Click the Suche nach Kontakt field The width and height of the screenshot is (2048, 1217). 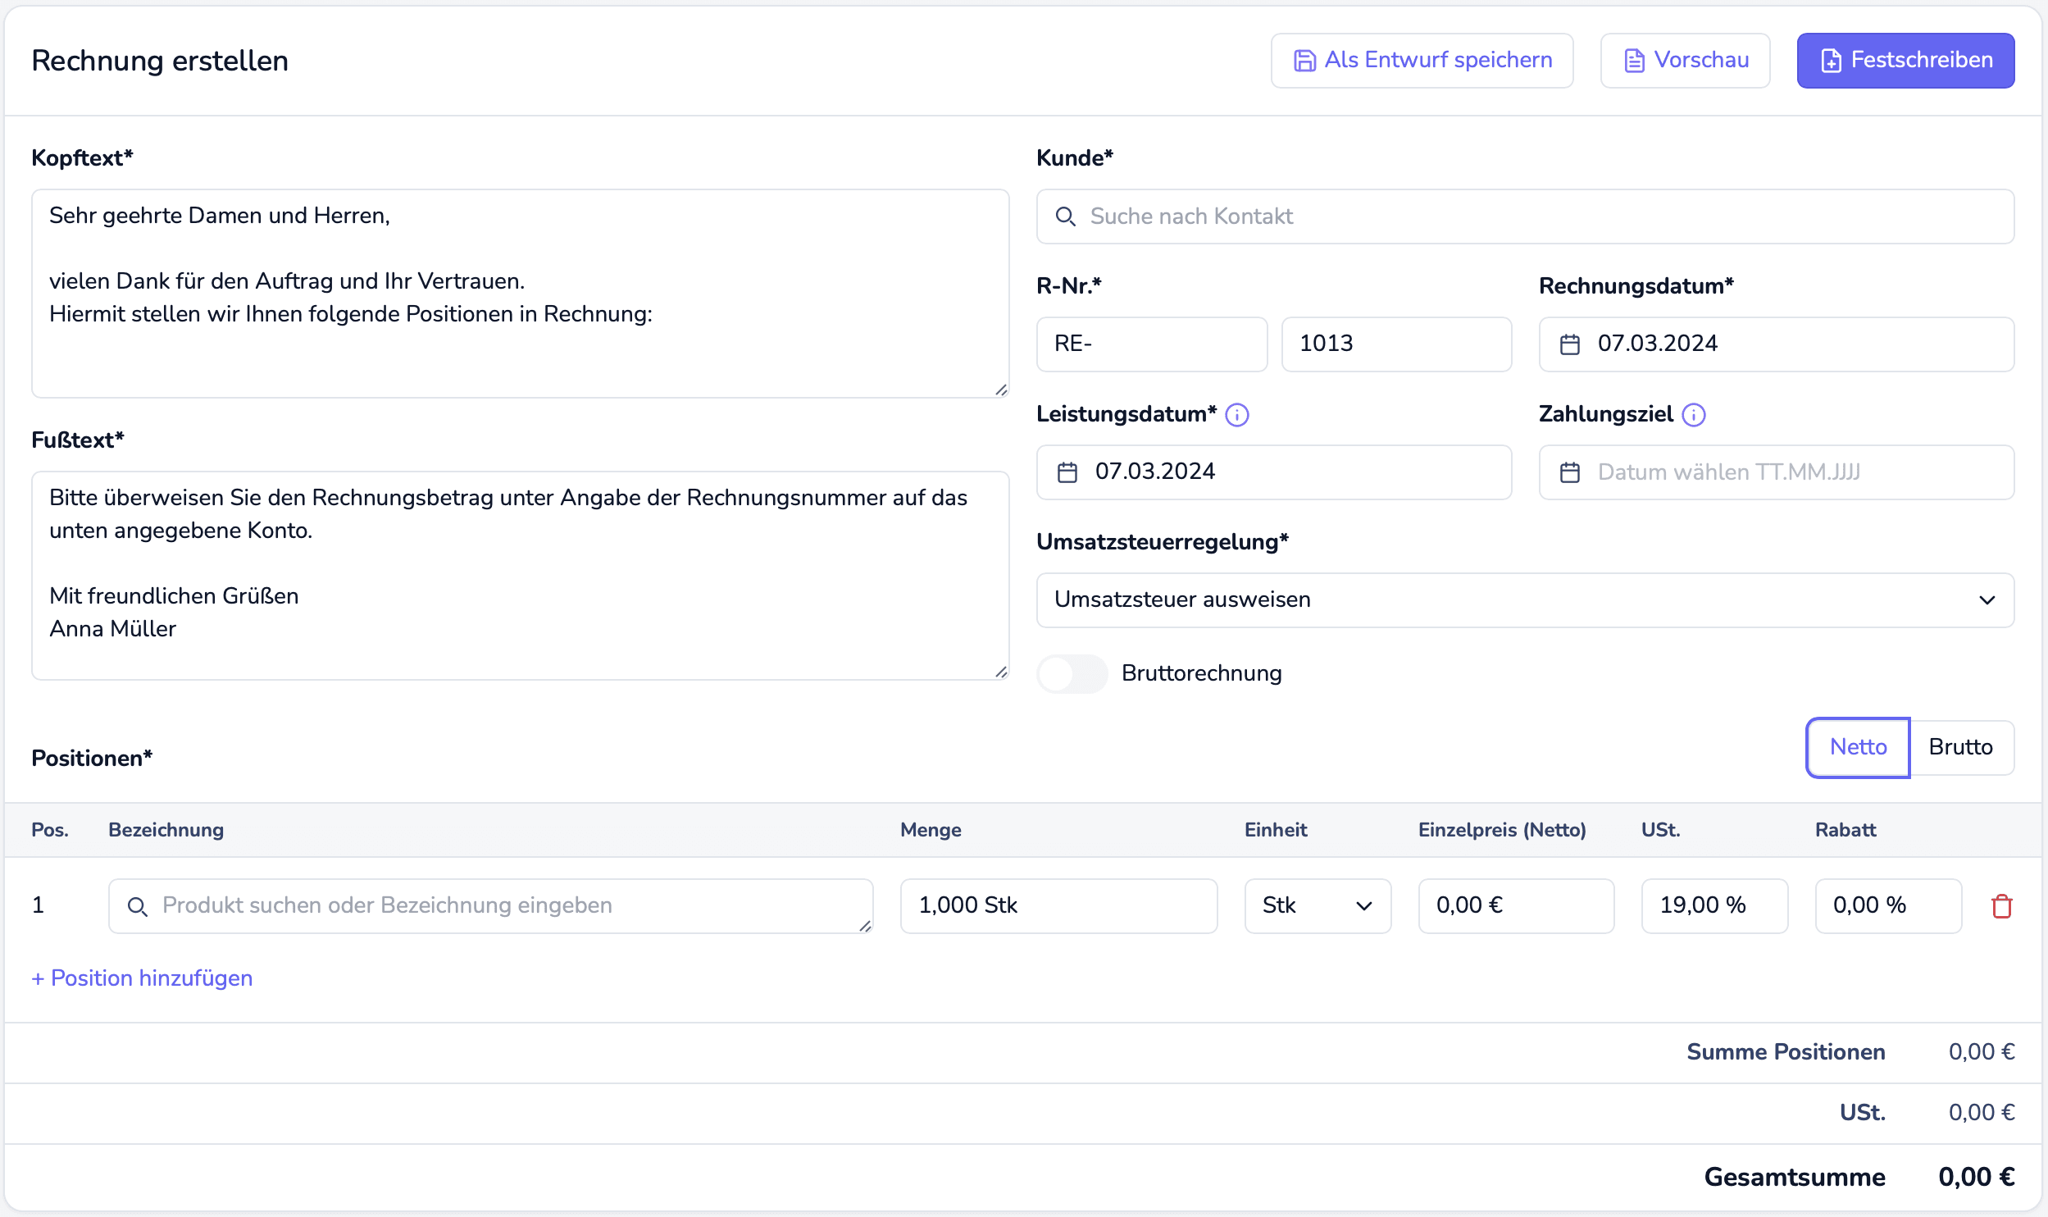1525,217
